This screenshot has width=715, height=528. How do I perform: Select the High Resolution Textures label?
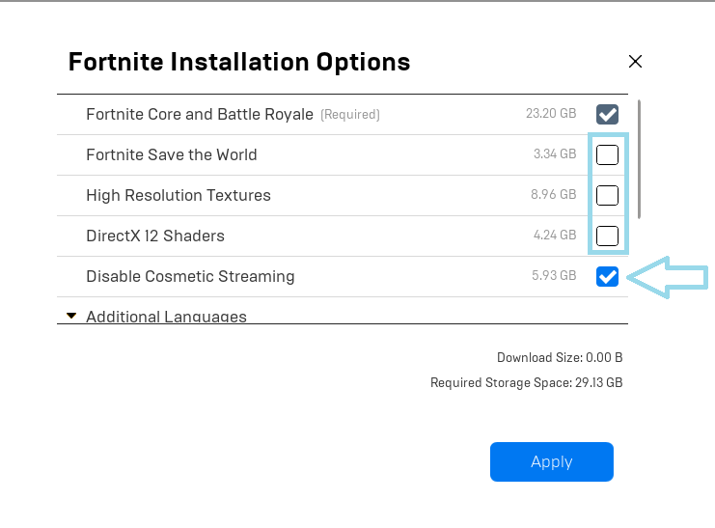[x=179, y=195]
